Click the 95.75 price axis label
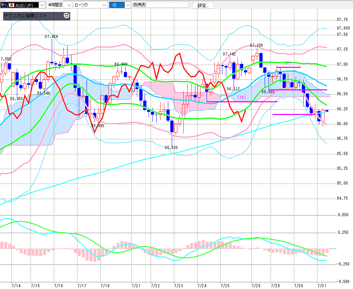 342,139
